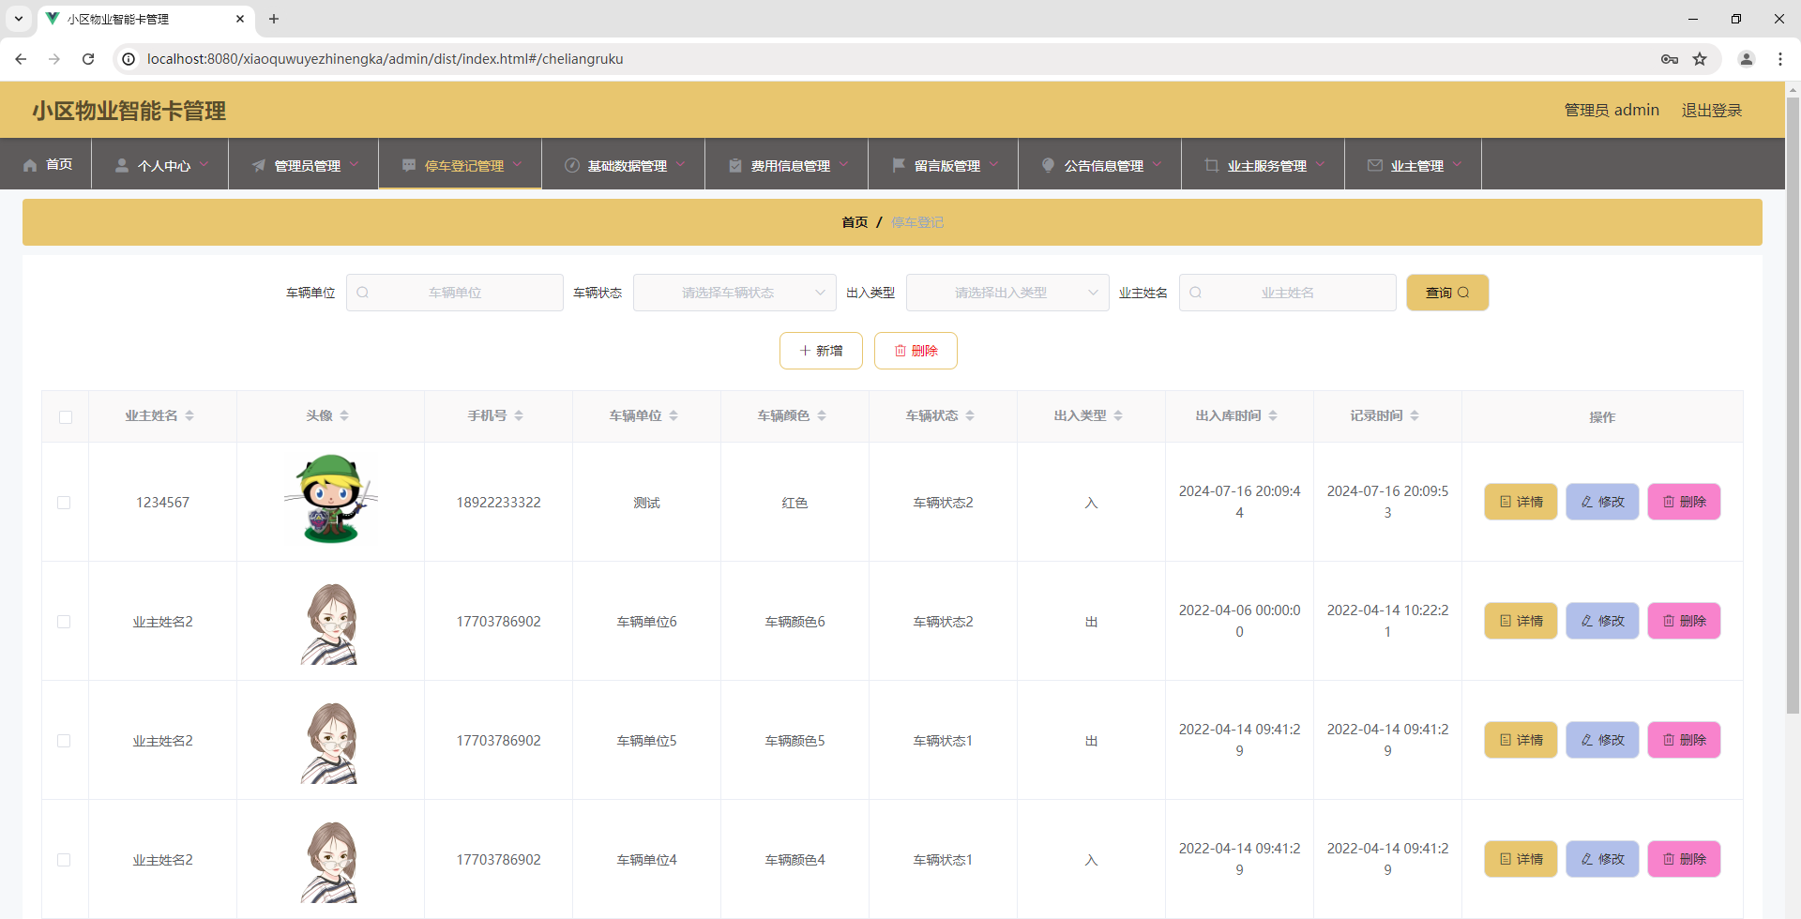Open the 请选择车辆状态 dropdown
1801x919 pixels.
pos(734,292)
